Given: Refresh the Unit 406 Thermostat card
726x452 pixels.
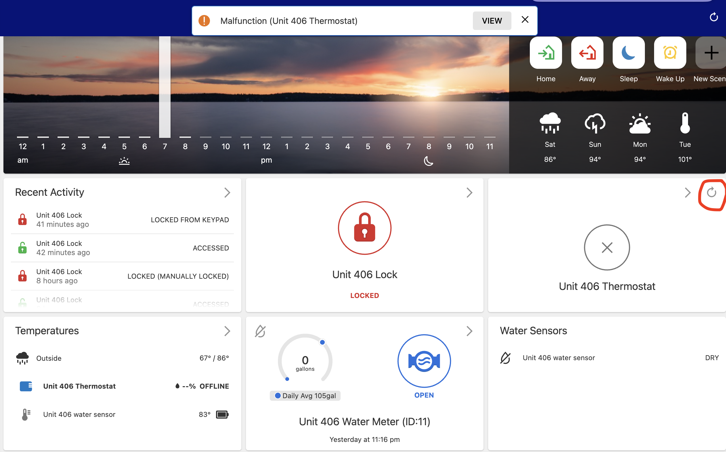Looking at the screenshot, I should pyautogui.click(x=711, y=193).
